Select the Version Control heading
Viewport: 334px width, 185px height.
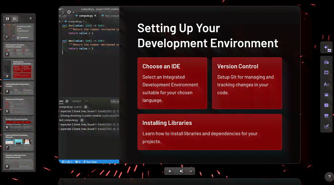(x=238, y=66)
